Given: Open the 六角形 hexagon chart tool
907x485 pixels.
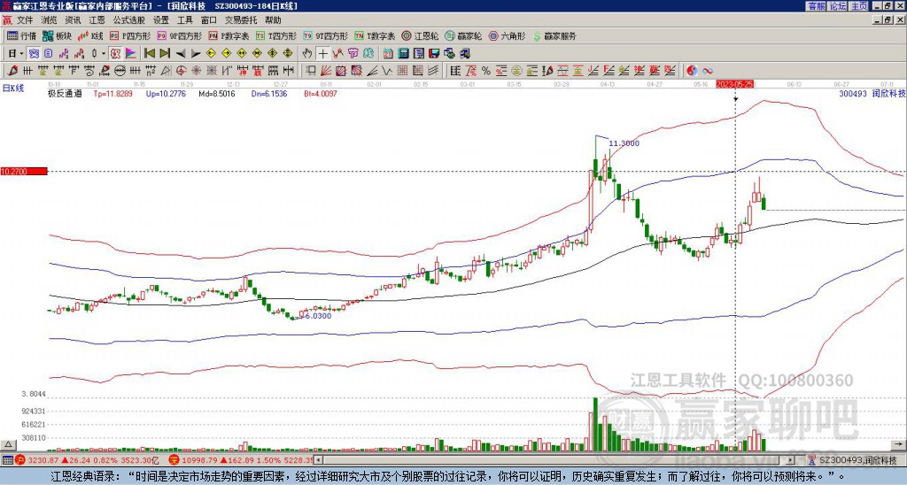Looking at the screenshot, I should tap(508, 35).
